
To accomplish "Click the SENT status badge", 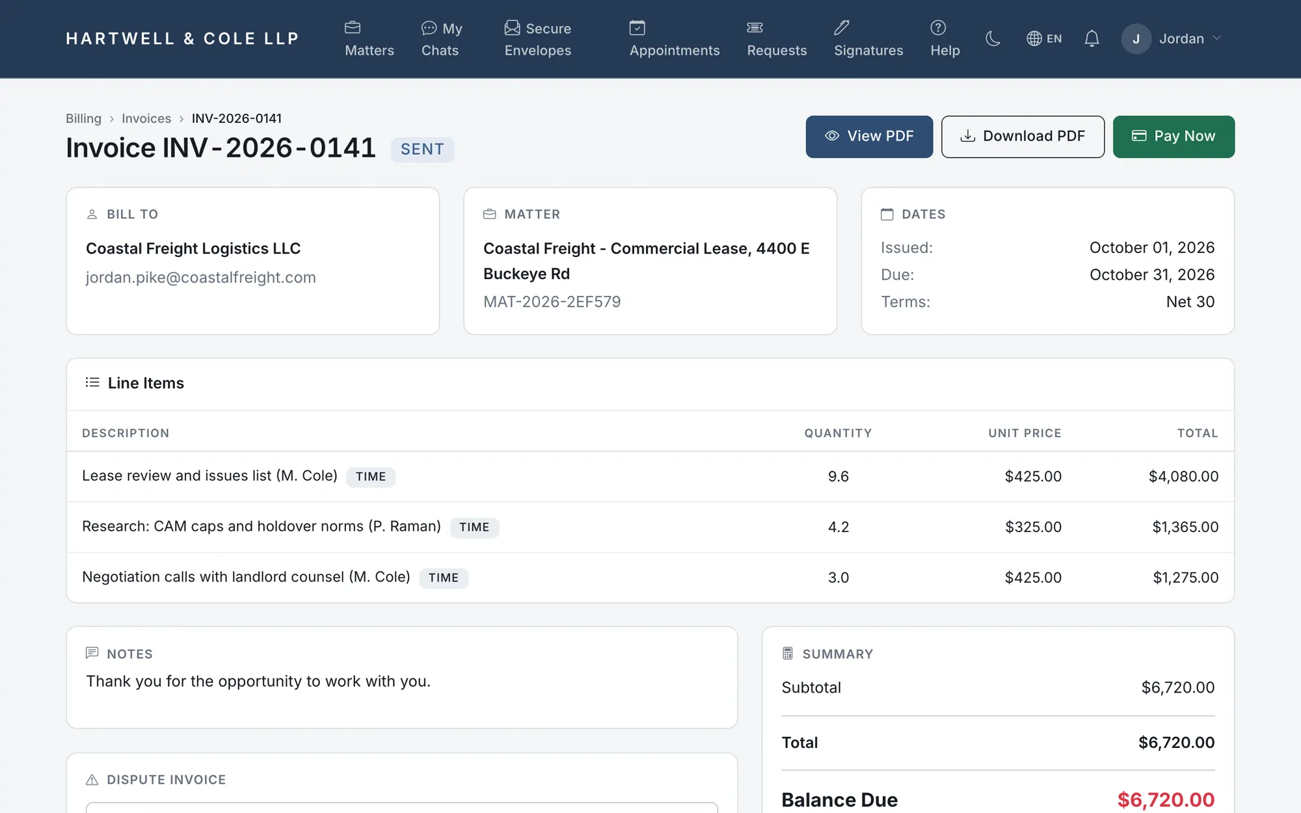I will [422, 149].
